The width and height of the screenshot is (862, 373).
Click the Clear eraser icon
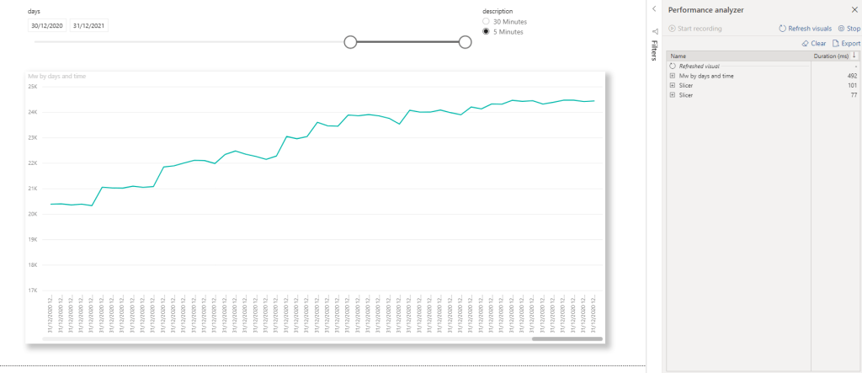(805, 43)
